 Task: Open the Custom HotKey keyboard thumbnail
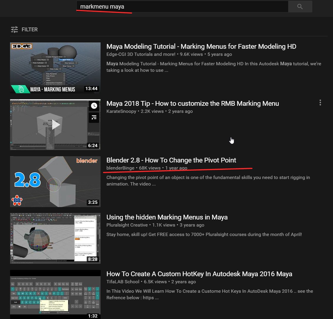pyautogui.click(x=55, y=294)
